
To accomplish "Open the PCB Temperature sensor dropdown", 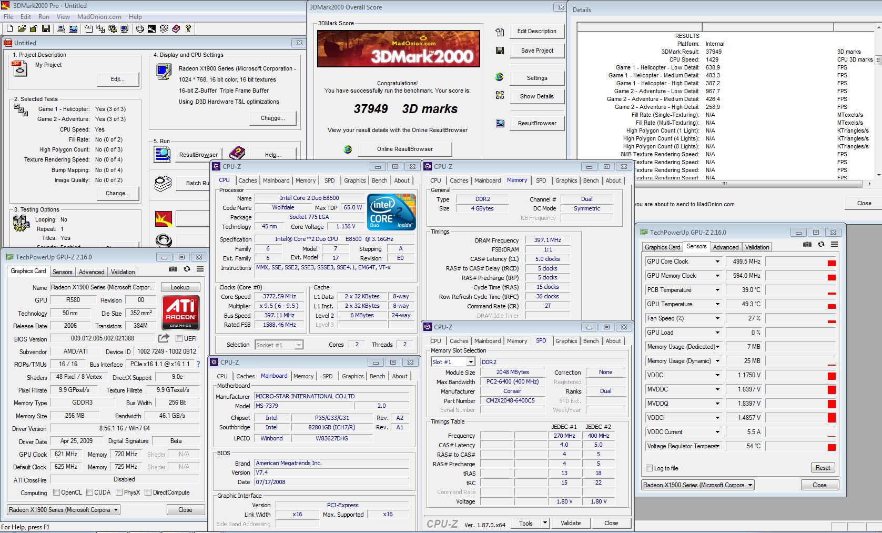I will tap(717, 290).
